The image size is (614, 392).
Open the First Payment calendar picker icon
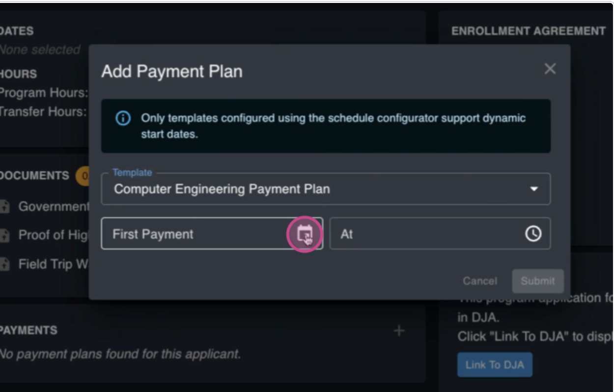pos(305,234)
